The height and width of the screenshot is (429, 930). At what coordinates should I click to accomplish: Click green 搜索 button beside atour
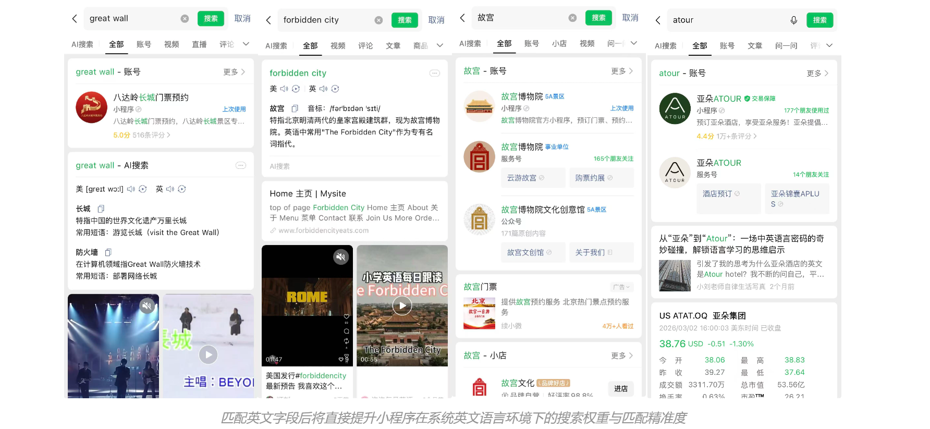pyautogui.click(x=819, y=20)
